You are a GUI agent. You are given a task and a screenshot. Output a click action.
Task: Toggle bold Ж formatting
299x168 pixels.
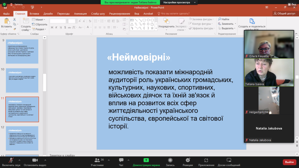[x=52, y=27]
